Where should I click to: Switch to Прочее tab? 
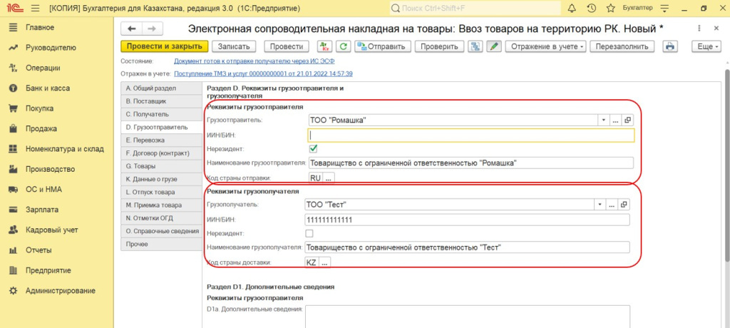(162, 244)
